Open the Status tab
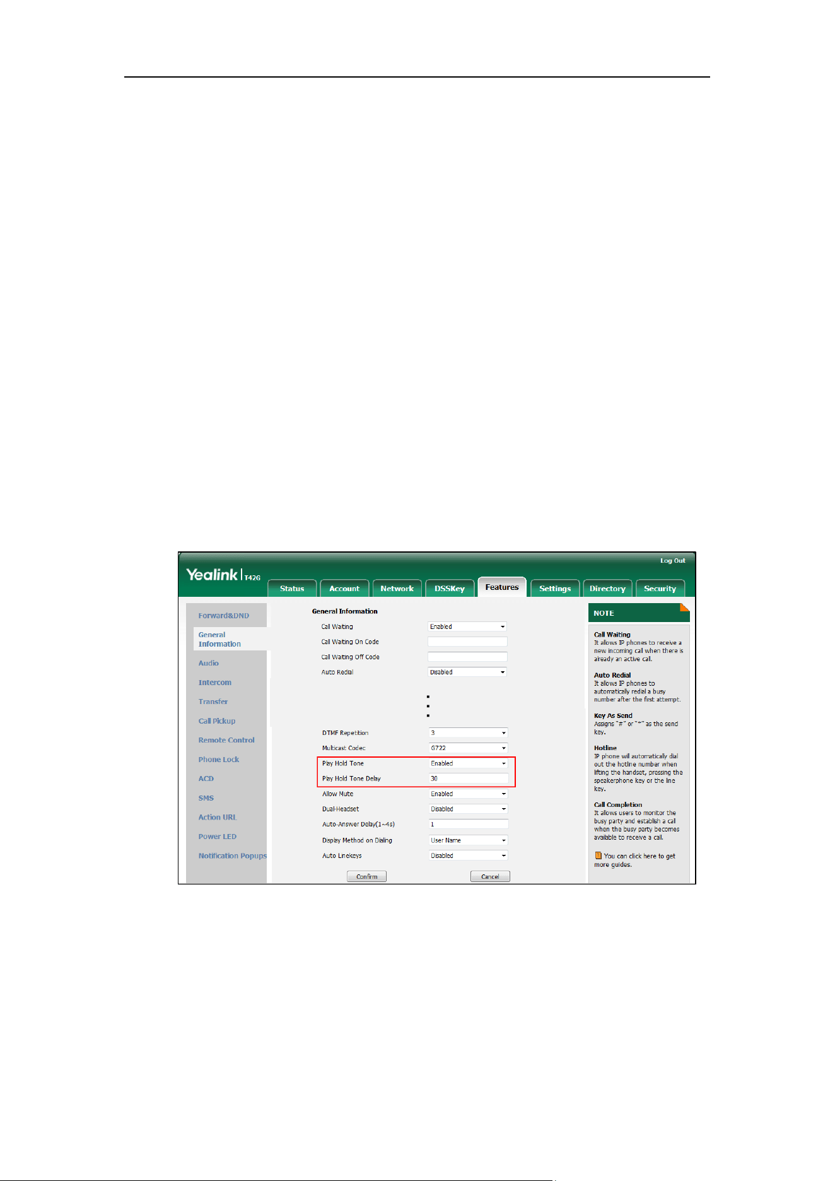Viewport: 835px width, 1181px height. [292, 588]
